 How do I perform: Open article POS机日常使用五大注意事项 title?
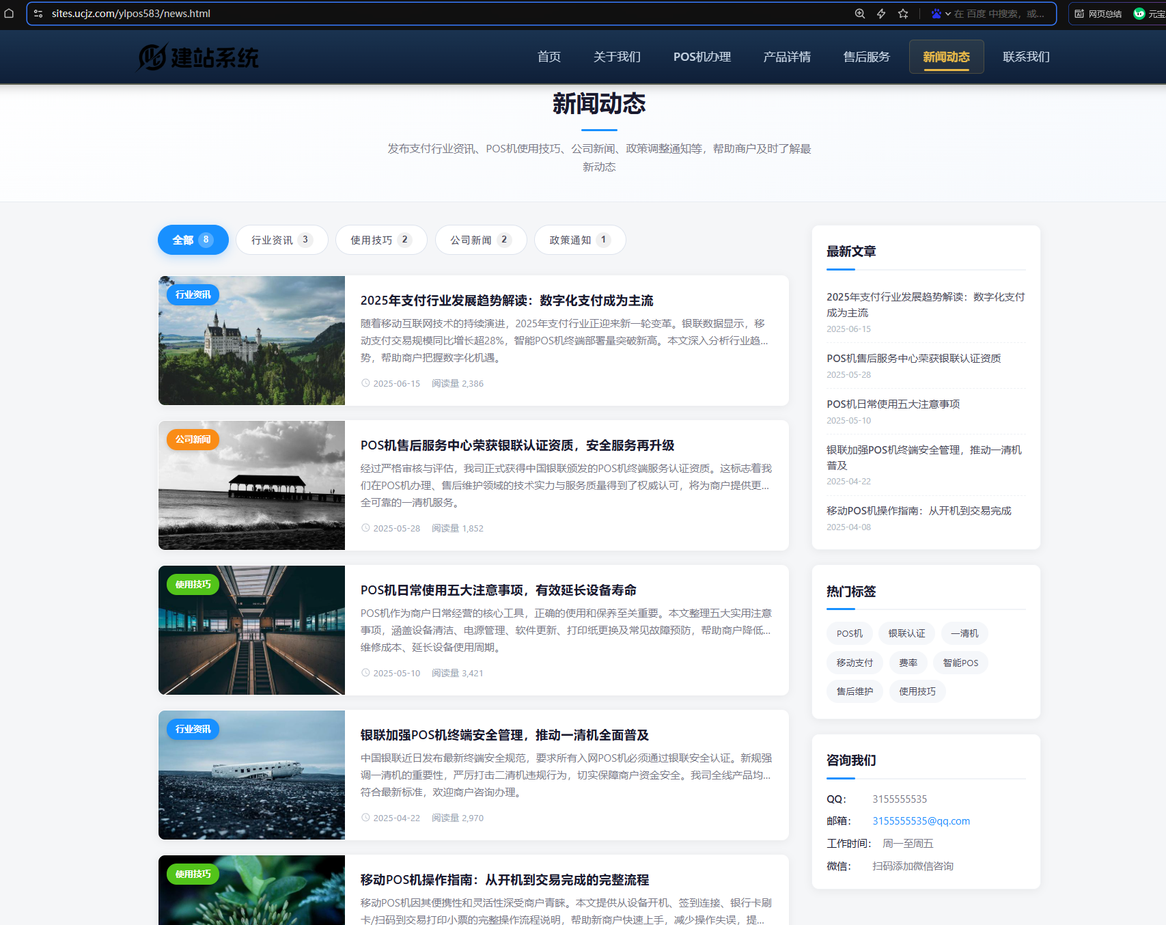pos(499,590)
